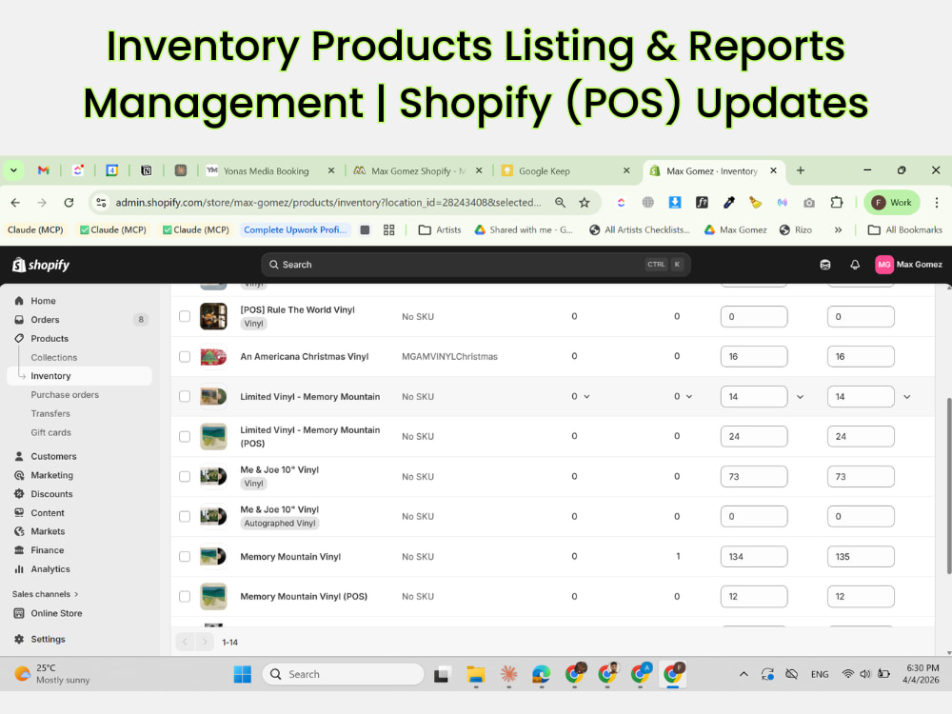Click the Customers sidebar icon
Screen dimensions: 952x714
19,456
